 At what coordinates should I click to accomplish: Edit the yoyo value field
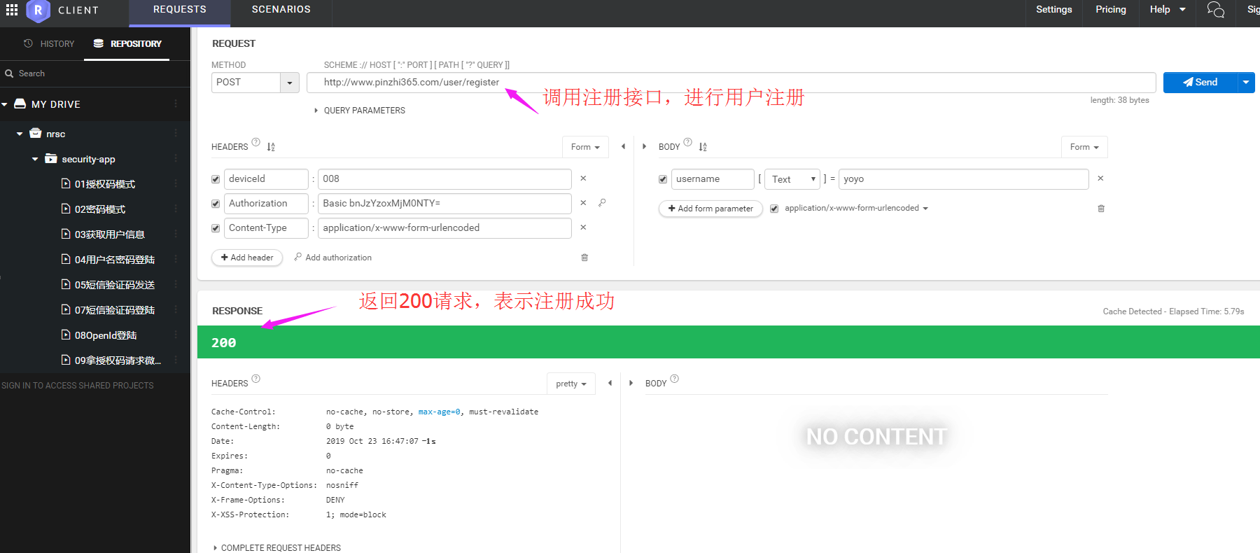point(964,179)
